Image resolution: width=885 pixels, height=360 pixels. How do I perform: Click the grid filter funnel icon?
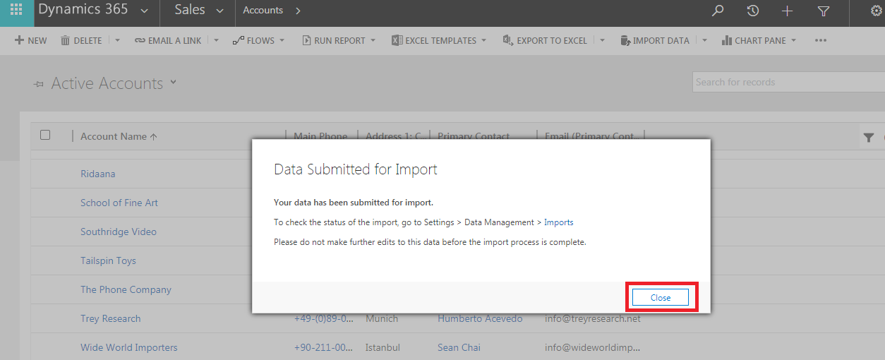[x=869, y=138]
